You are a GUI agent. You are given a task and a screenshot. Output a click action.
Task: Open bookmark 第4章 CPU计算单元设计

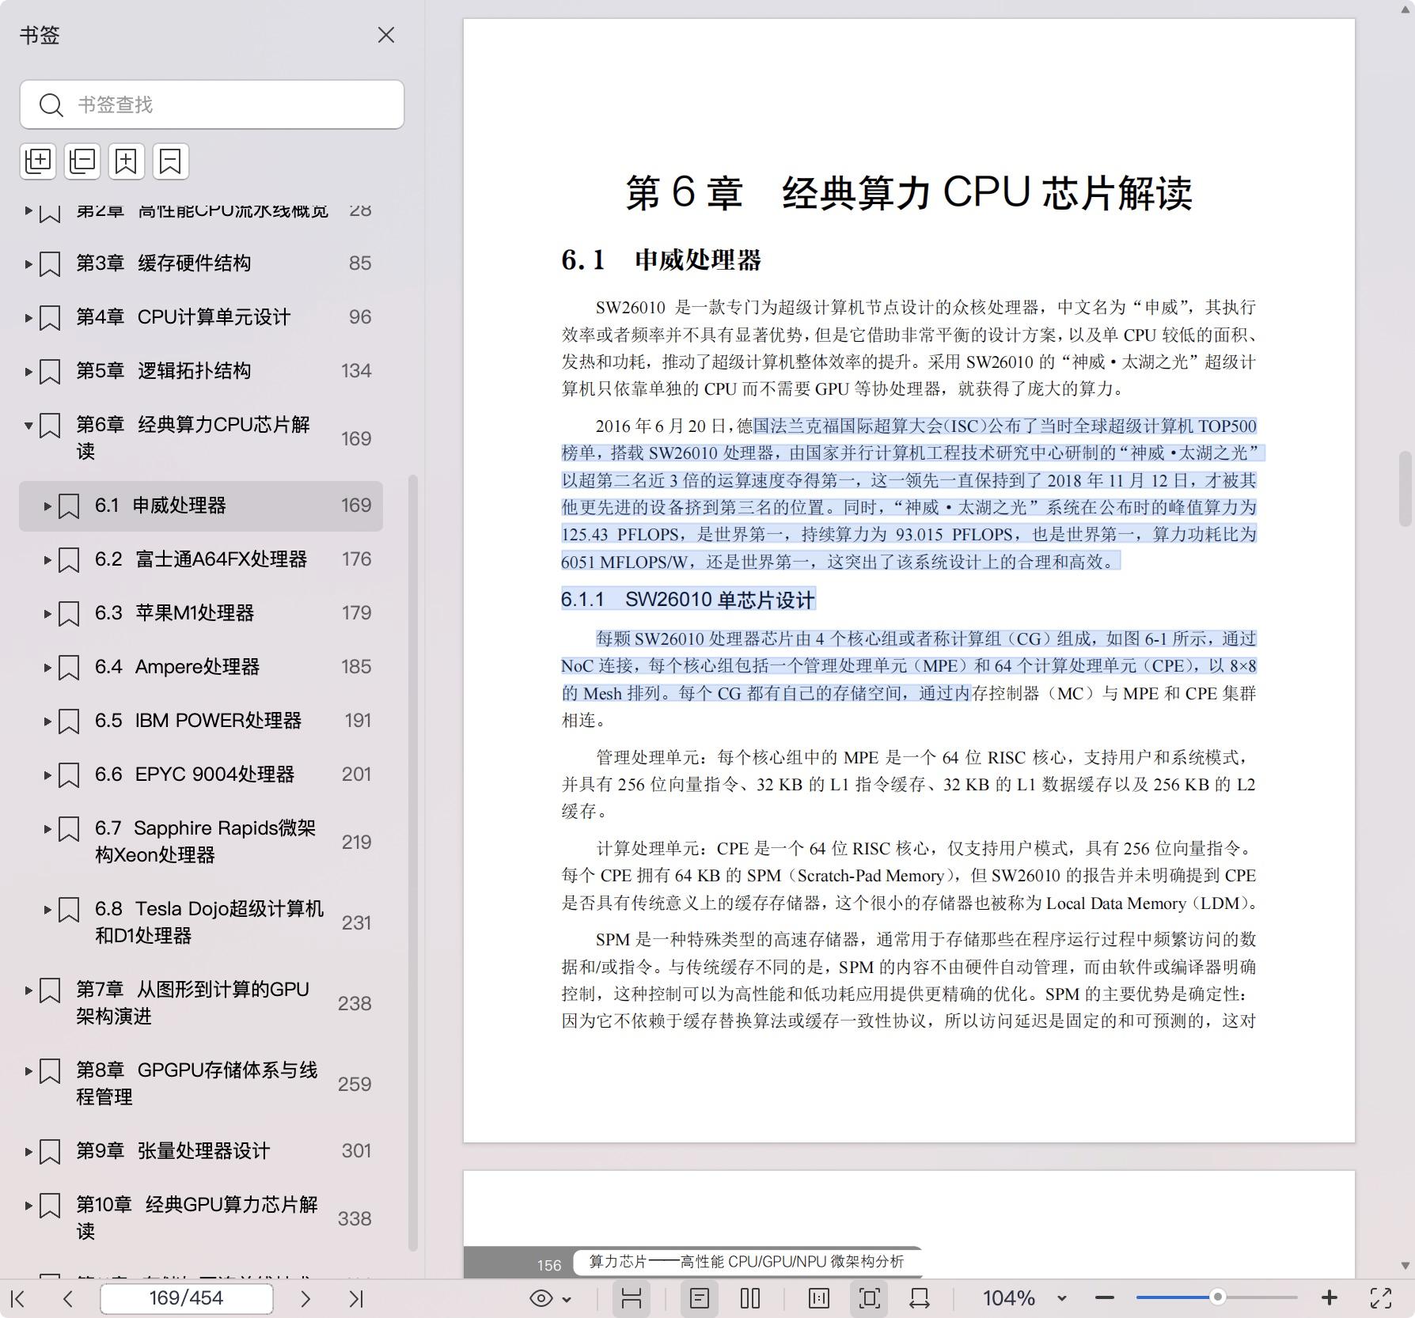pos(183,317)
